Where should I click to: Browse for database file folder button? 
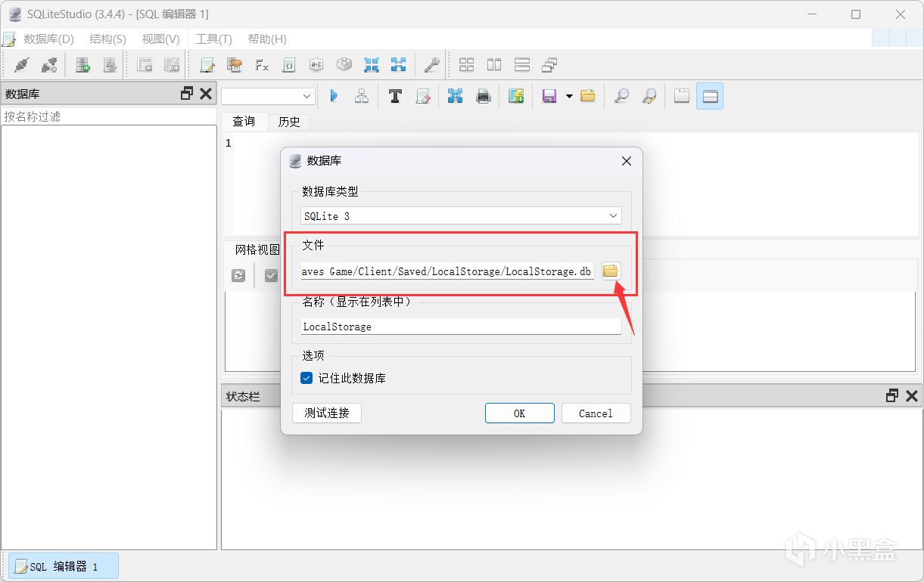pos(611,271)
